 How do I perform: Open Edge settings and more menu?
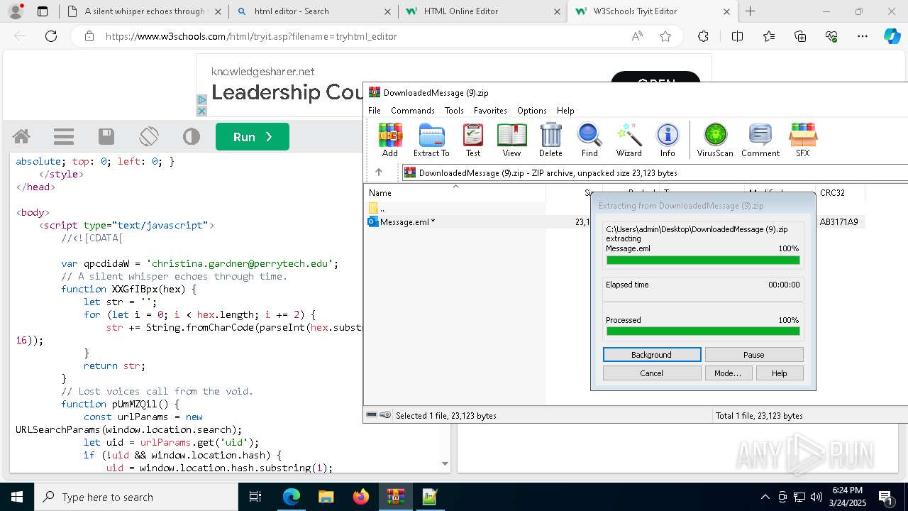click(x=863, y=36)
